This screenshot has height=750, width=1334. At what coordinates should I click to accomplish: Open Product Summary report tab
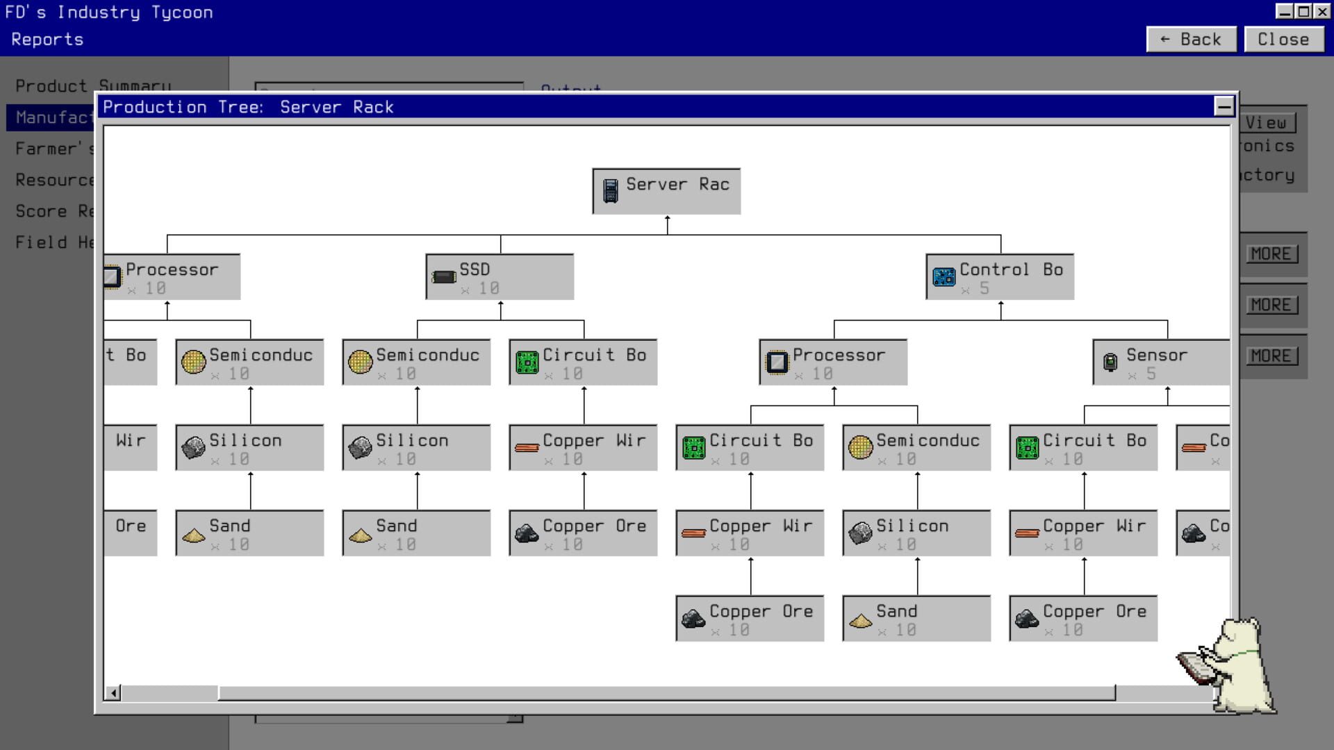(x=93, y=86)
